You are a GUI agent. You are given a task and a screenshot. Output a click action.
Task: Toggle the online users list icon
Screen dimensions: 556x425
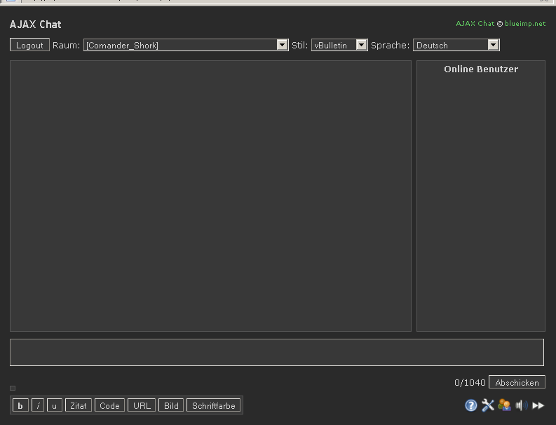point(505,405)
